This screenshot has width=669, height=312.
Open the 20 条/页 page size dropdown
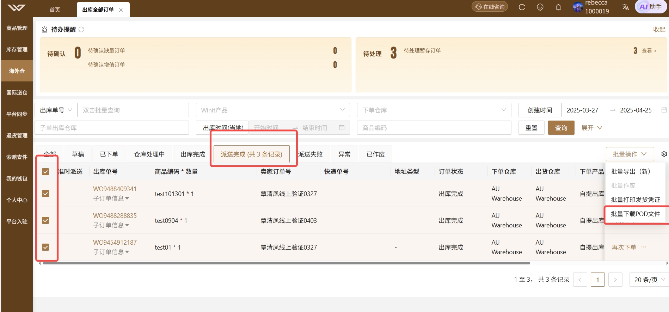(649, 280)
